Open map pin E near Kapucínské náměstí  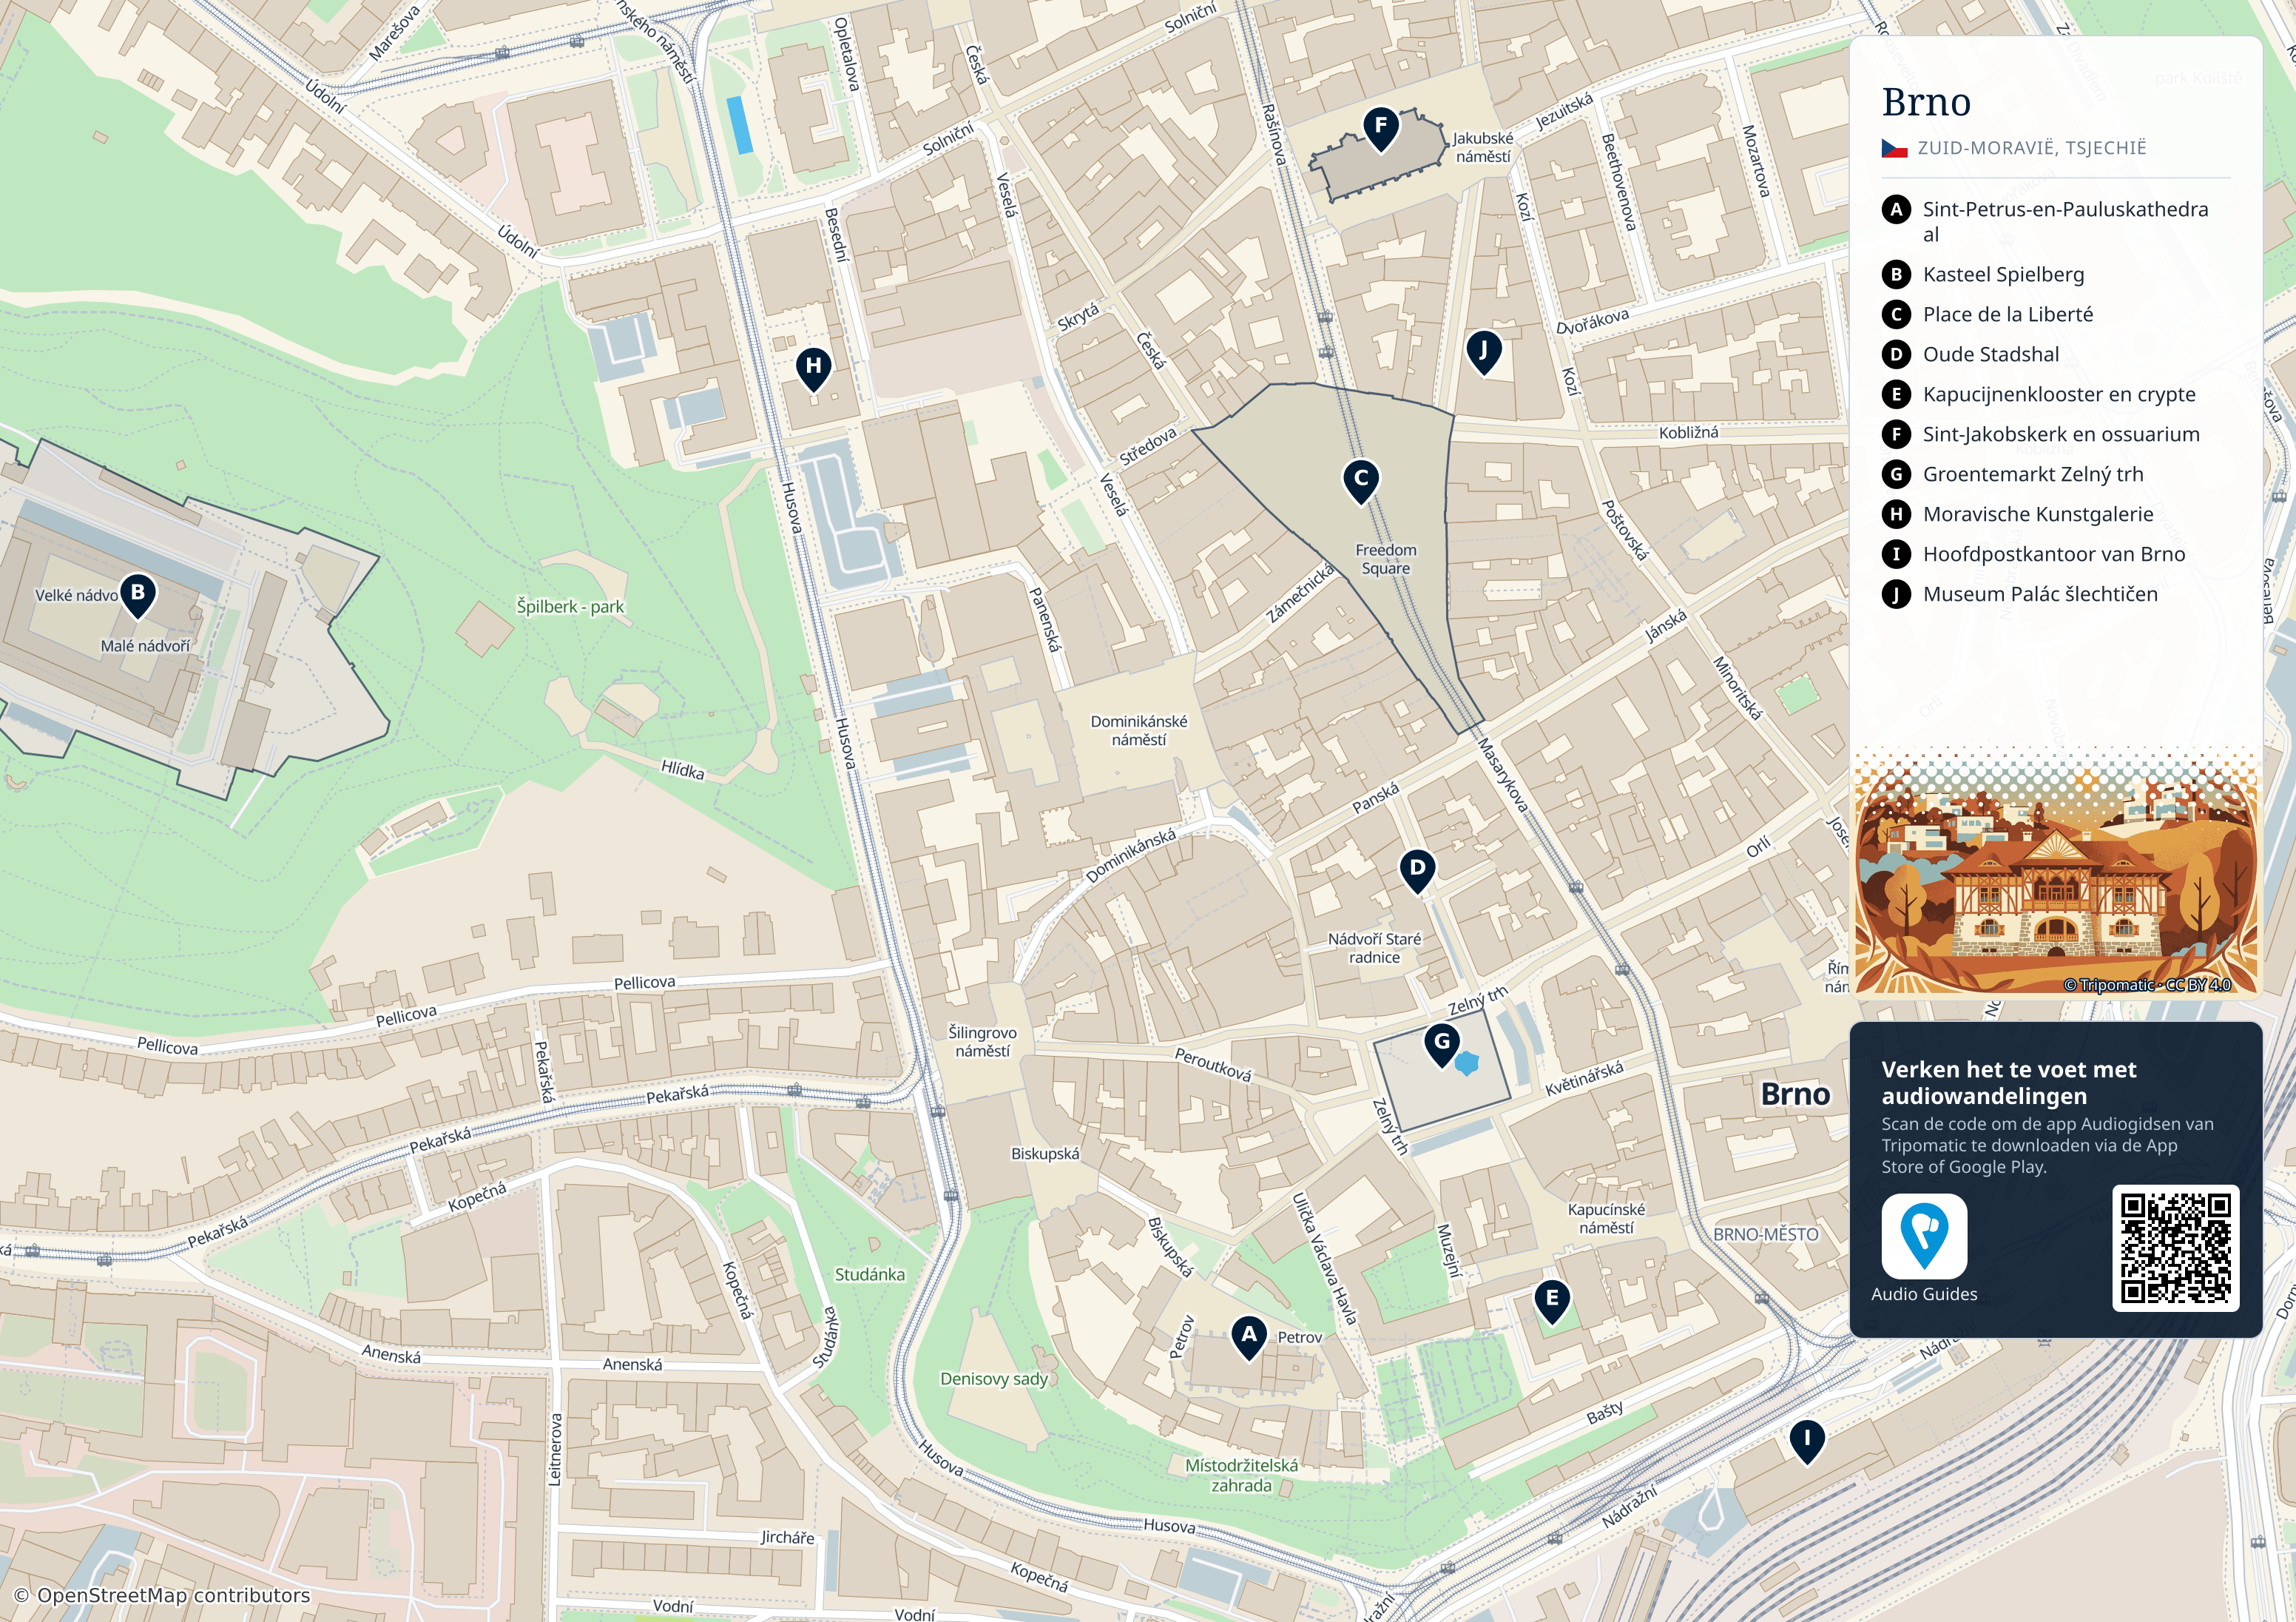1552,1303
